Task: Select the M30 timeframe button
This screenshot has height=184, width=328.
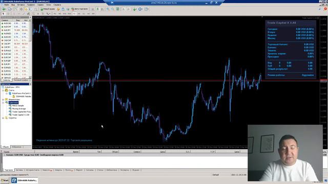Action: (x=69, y=14)
